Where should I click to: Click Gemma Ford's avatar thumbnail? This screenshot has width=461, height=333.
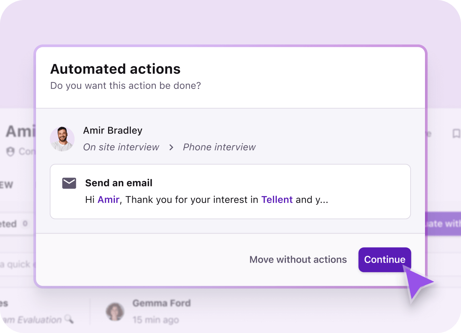click(x=115, y=311)
